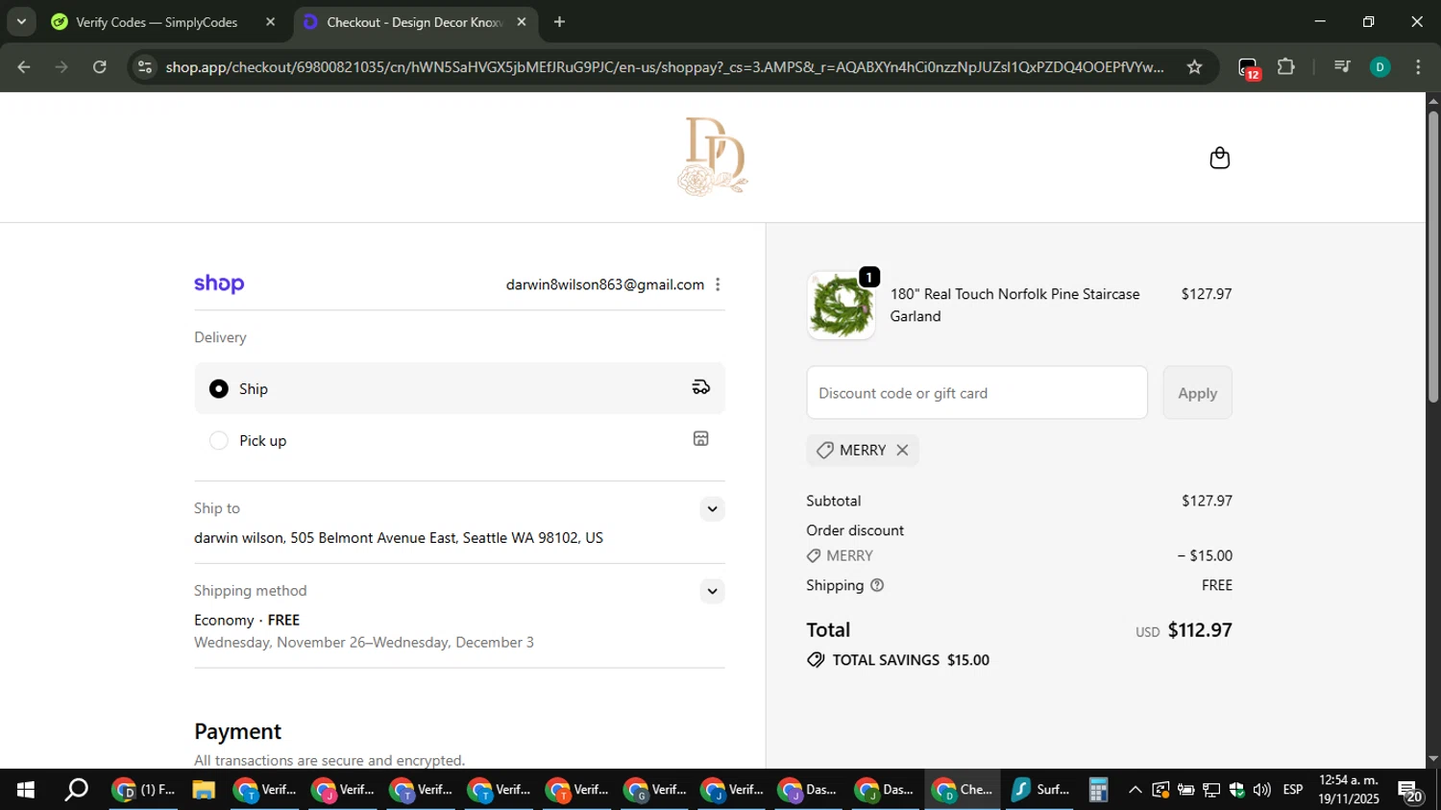Screen dimensions: 1441x810
Task: Click the Pick up store icon
Action: tap(701, 439)
